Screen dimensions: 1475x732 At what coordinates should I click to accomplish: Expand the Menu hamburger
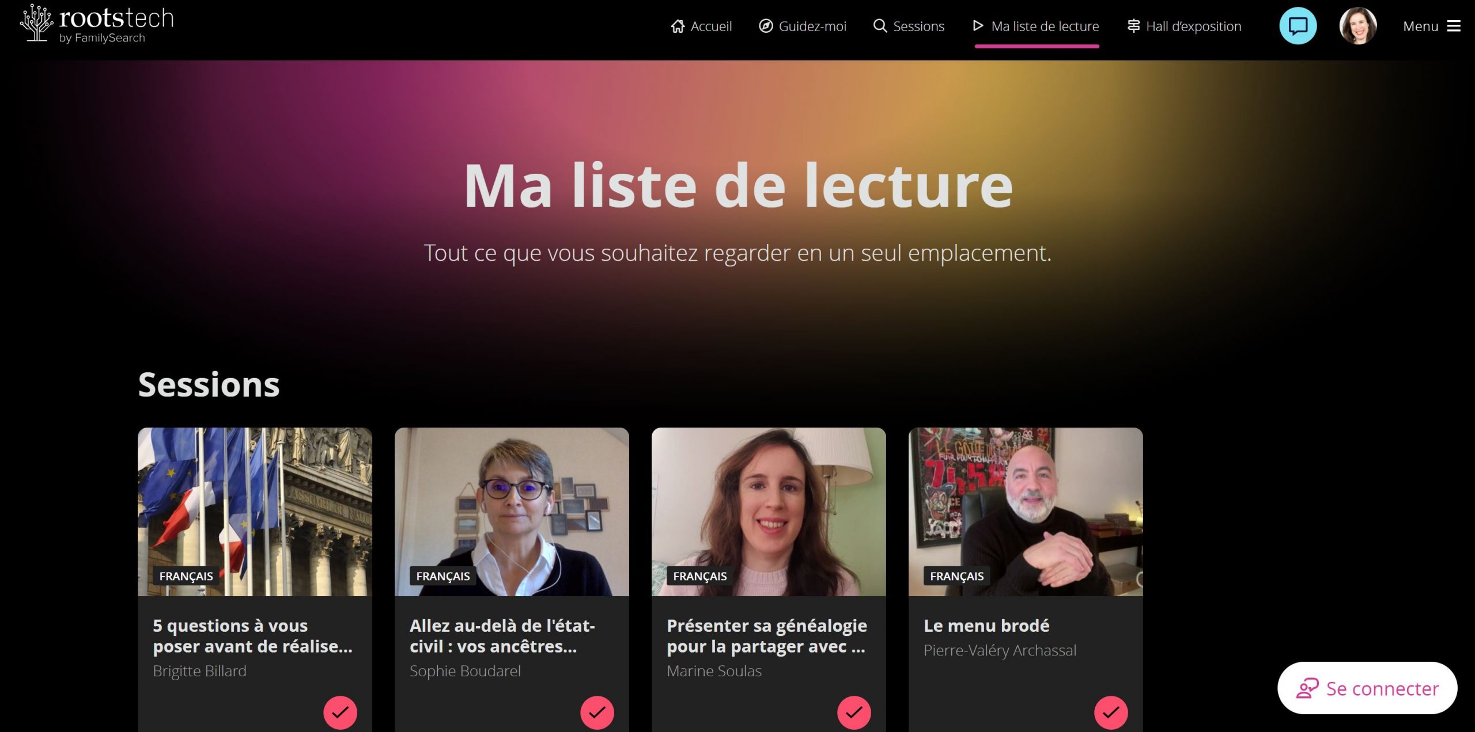[x=1432, y=26]
